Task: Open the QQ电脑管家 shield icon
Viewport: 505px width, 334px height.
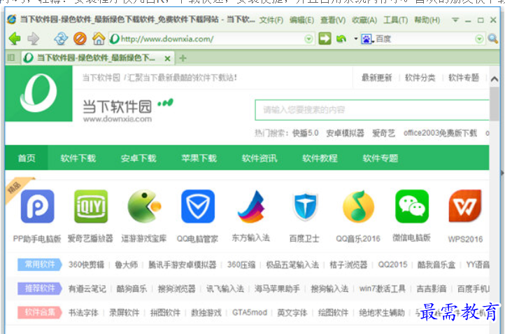Action: (x=198, y=207)
